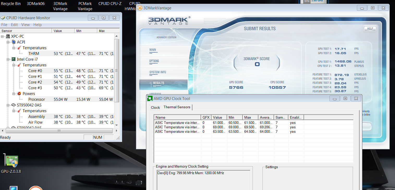Click the thermometer icon under ACPI

pyautogui.click(x=19, y=48)
